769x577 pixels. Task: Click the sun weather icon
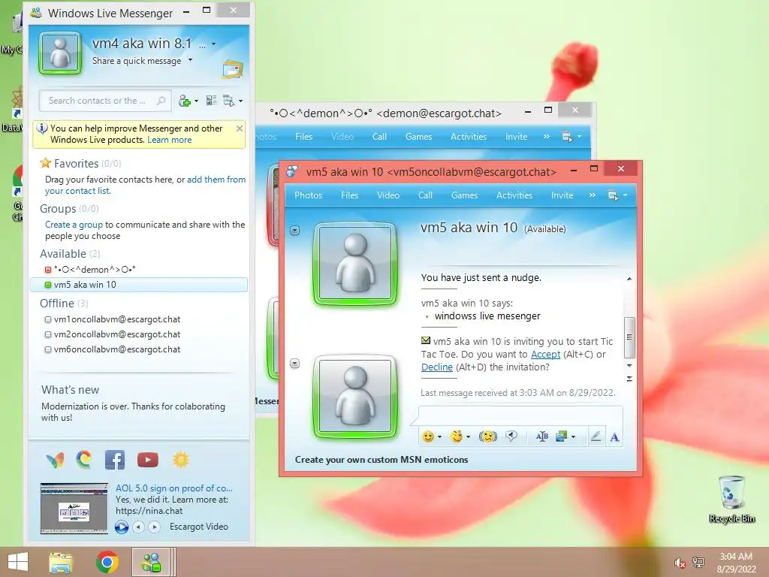(x=180, y=460)
